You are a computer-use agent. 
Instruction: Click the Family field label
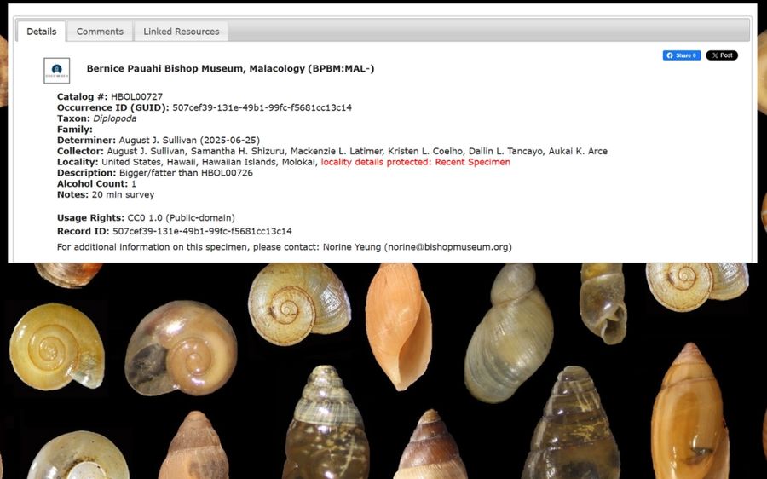point(75,130)
